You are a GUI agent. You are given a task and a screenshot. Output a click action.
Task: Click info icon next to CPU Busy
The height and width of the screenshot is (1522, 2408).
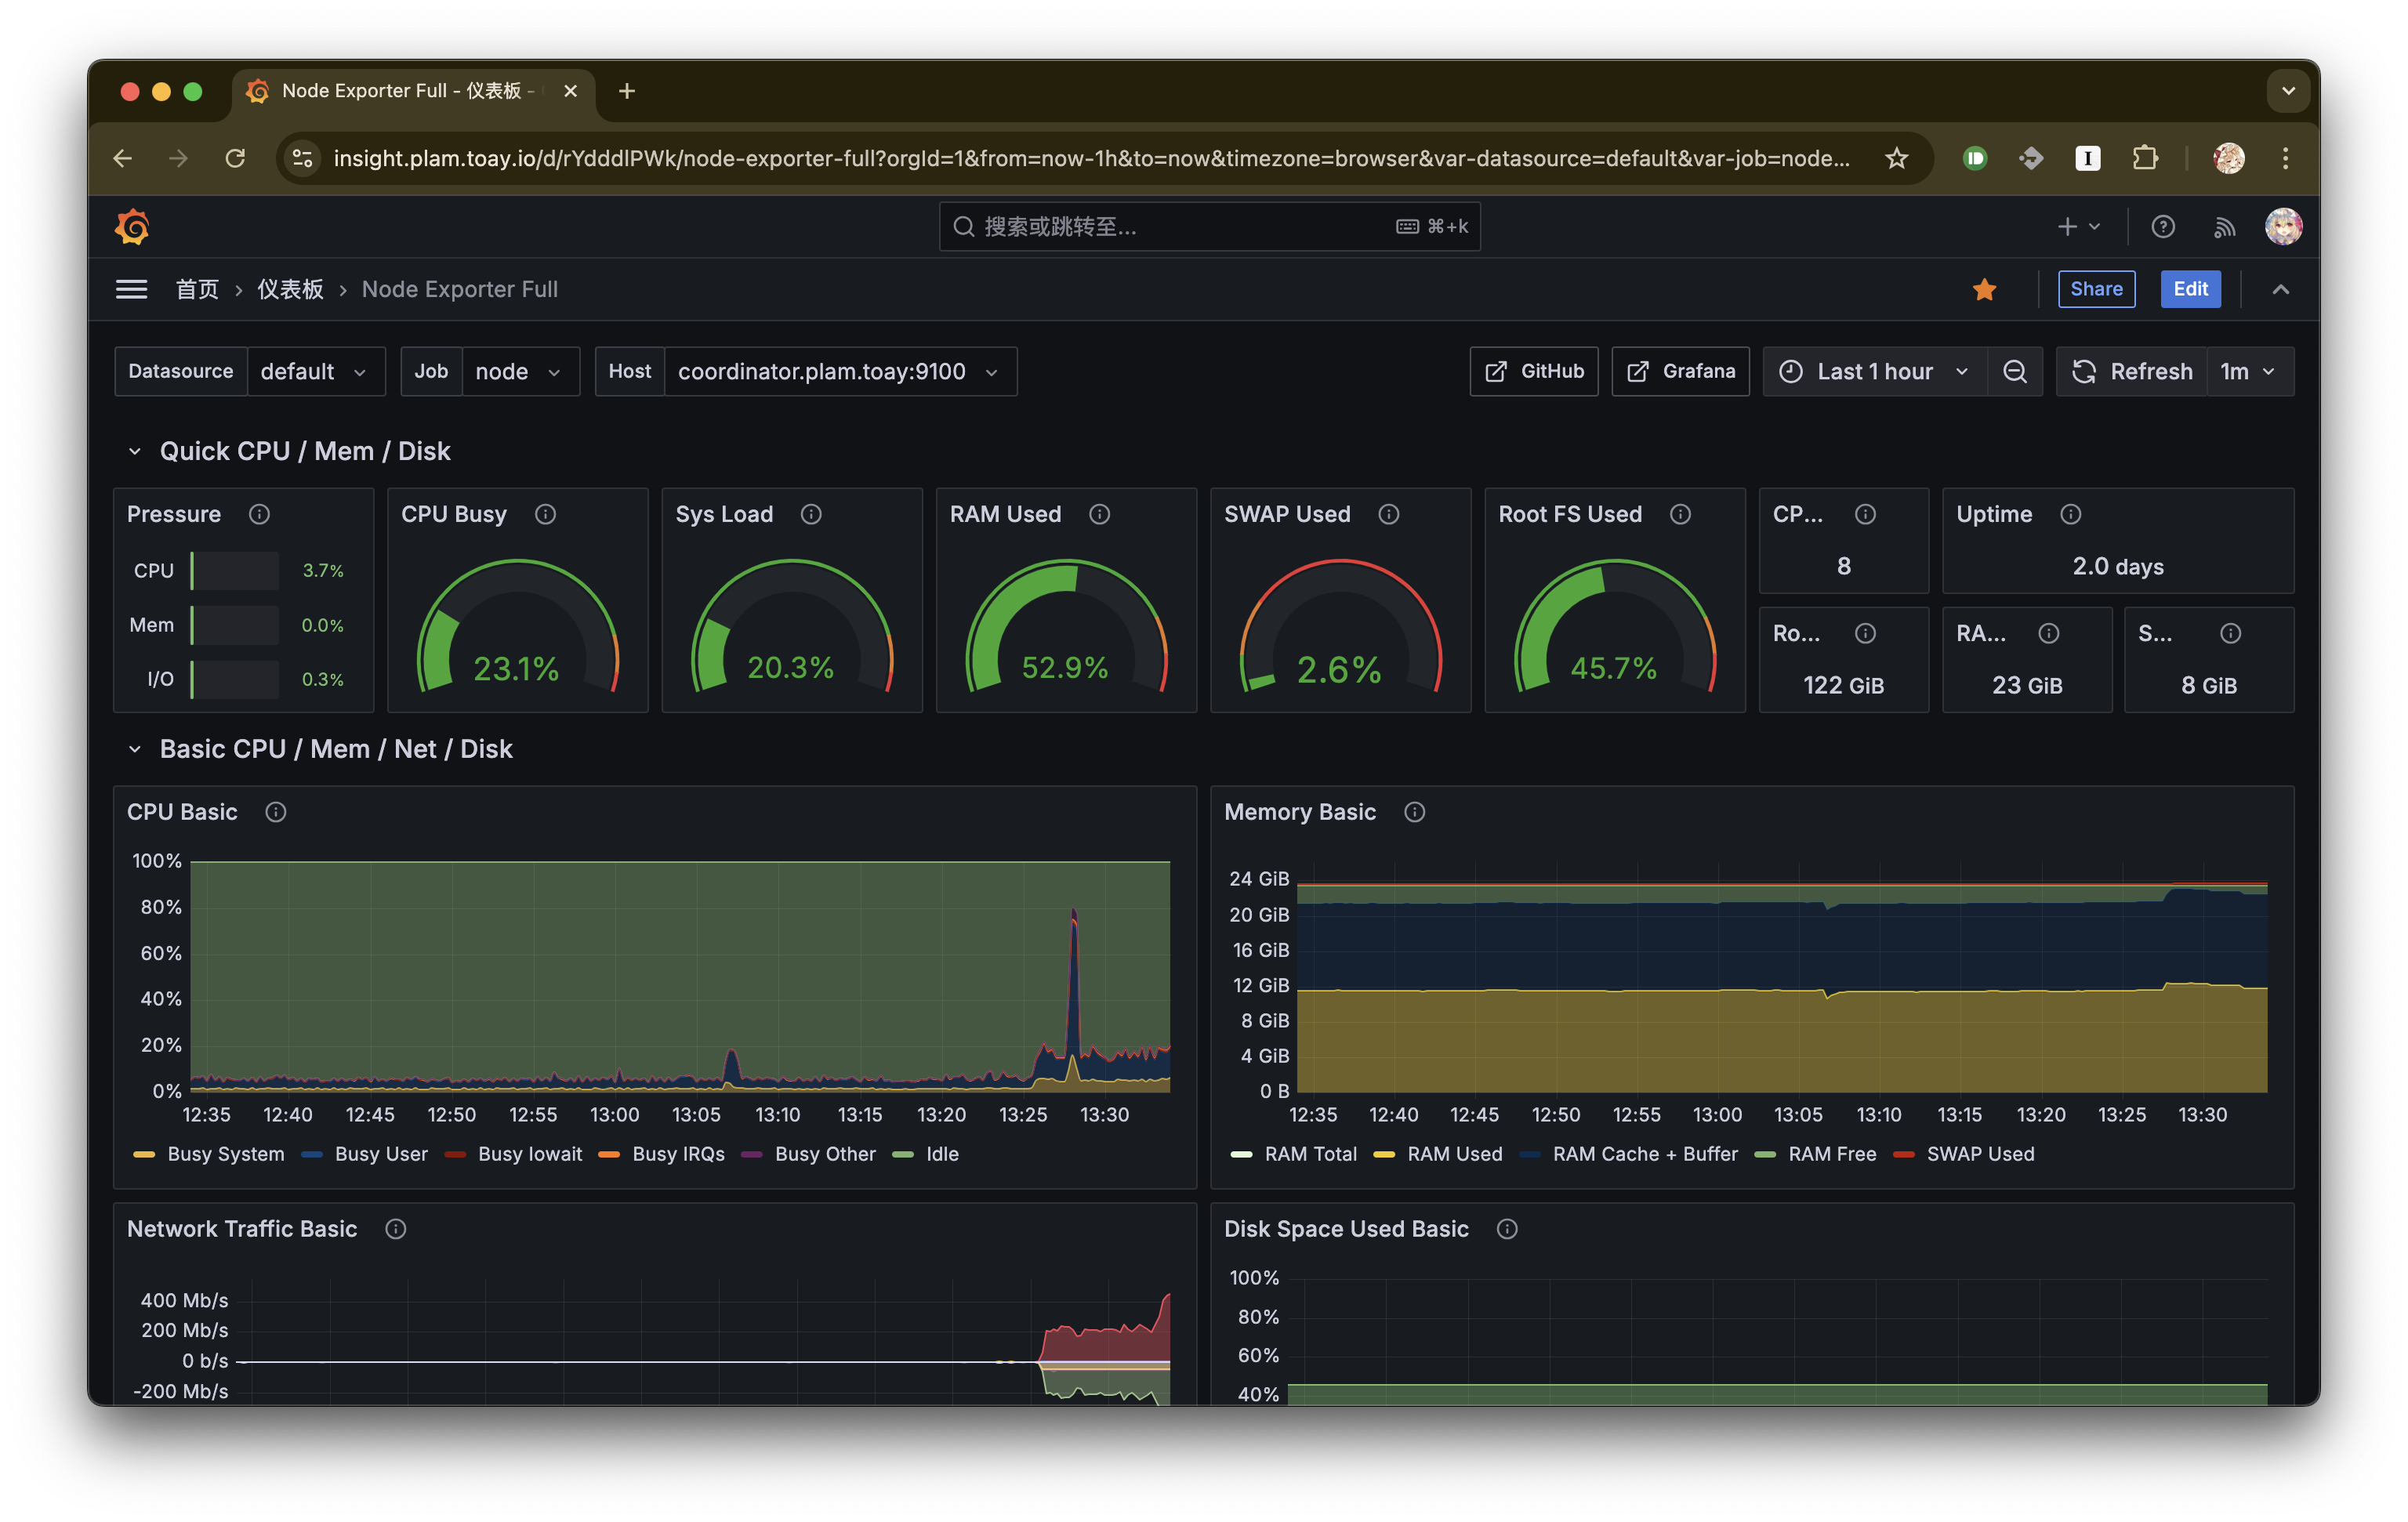tap(545, 514)
